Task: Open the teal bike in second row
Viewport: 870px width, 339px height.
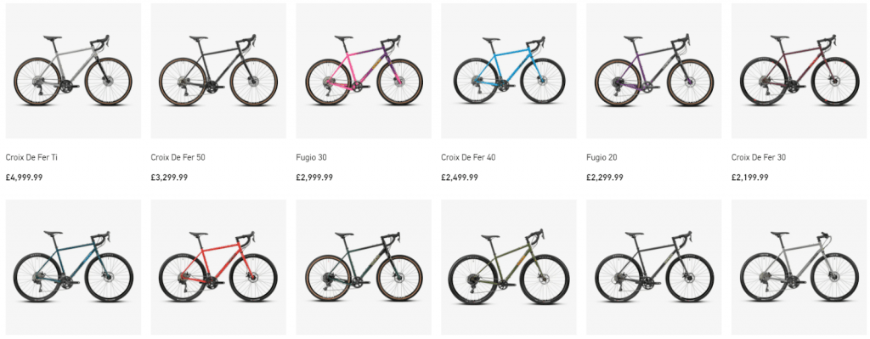Action: (73, 268)
